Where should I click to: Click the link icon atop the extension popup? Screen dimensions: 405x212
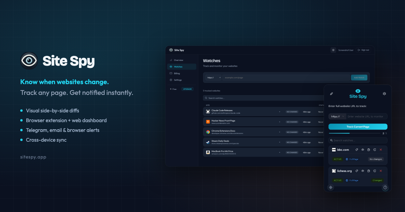point(331,94)
